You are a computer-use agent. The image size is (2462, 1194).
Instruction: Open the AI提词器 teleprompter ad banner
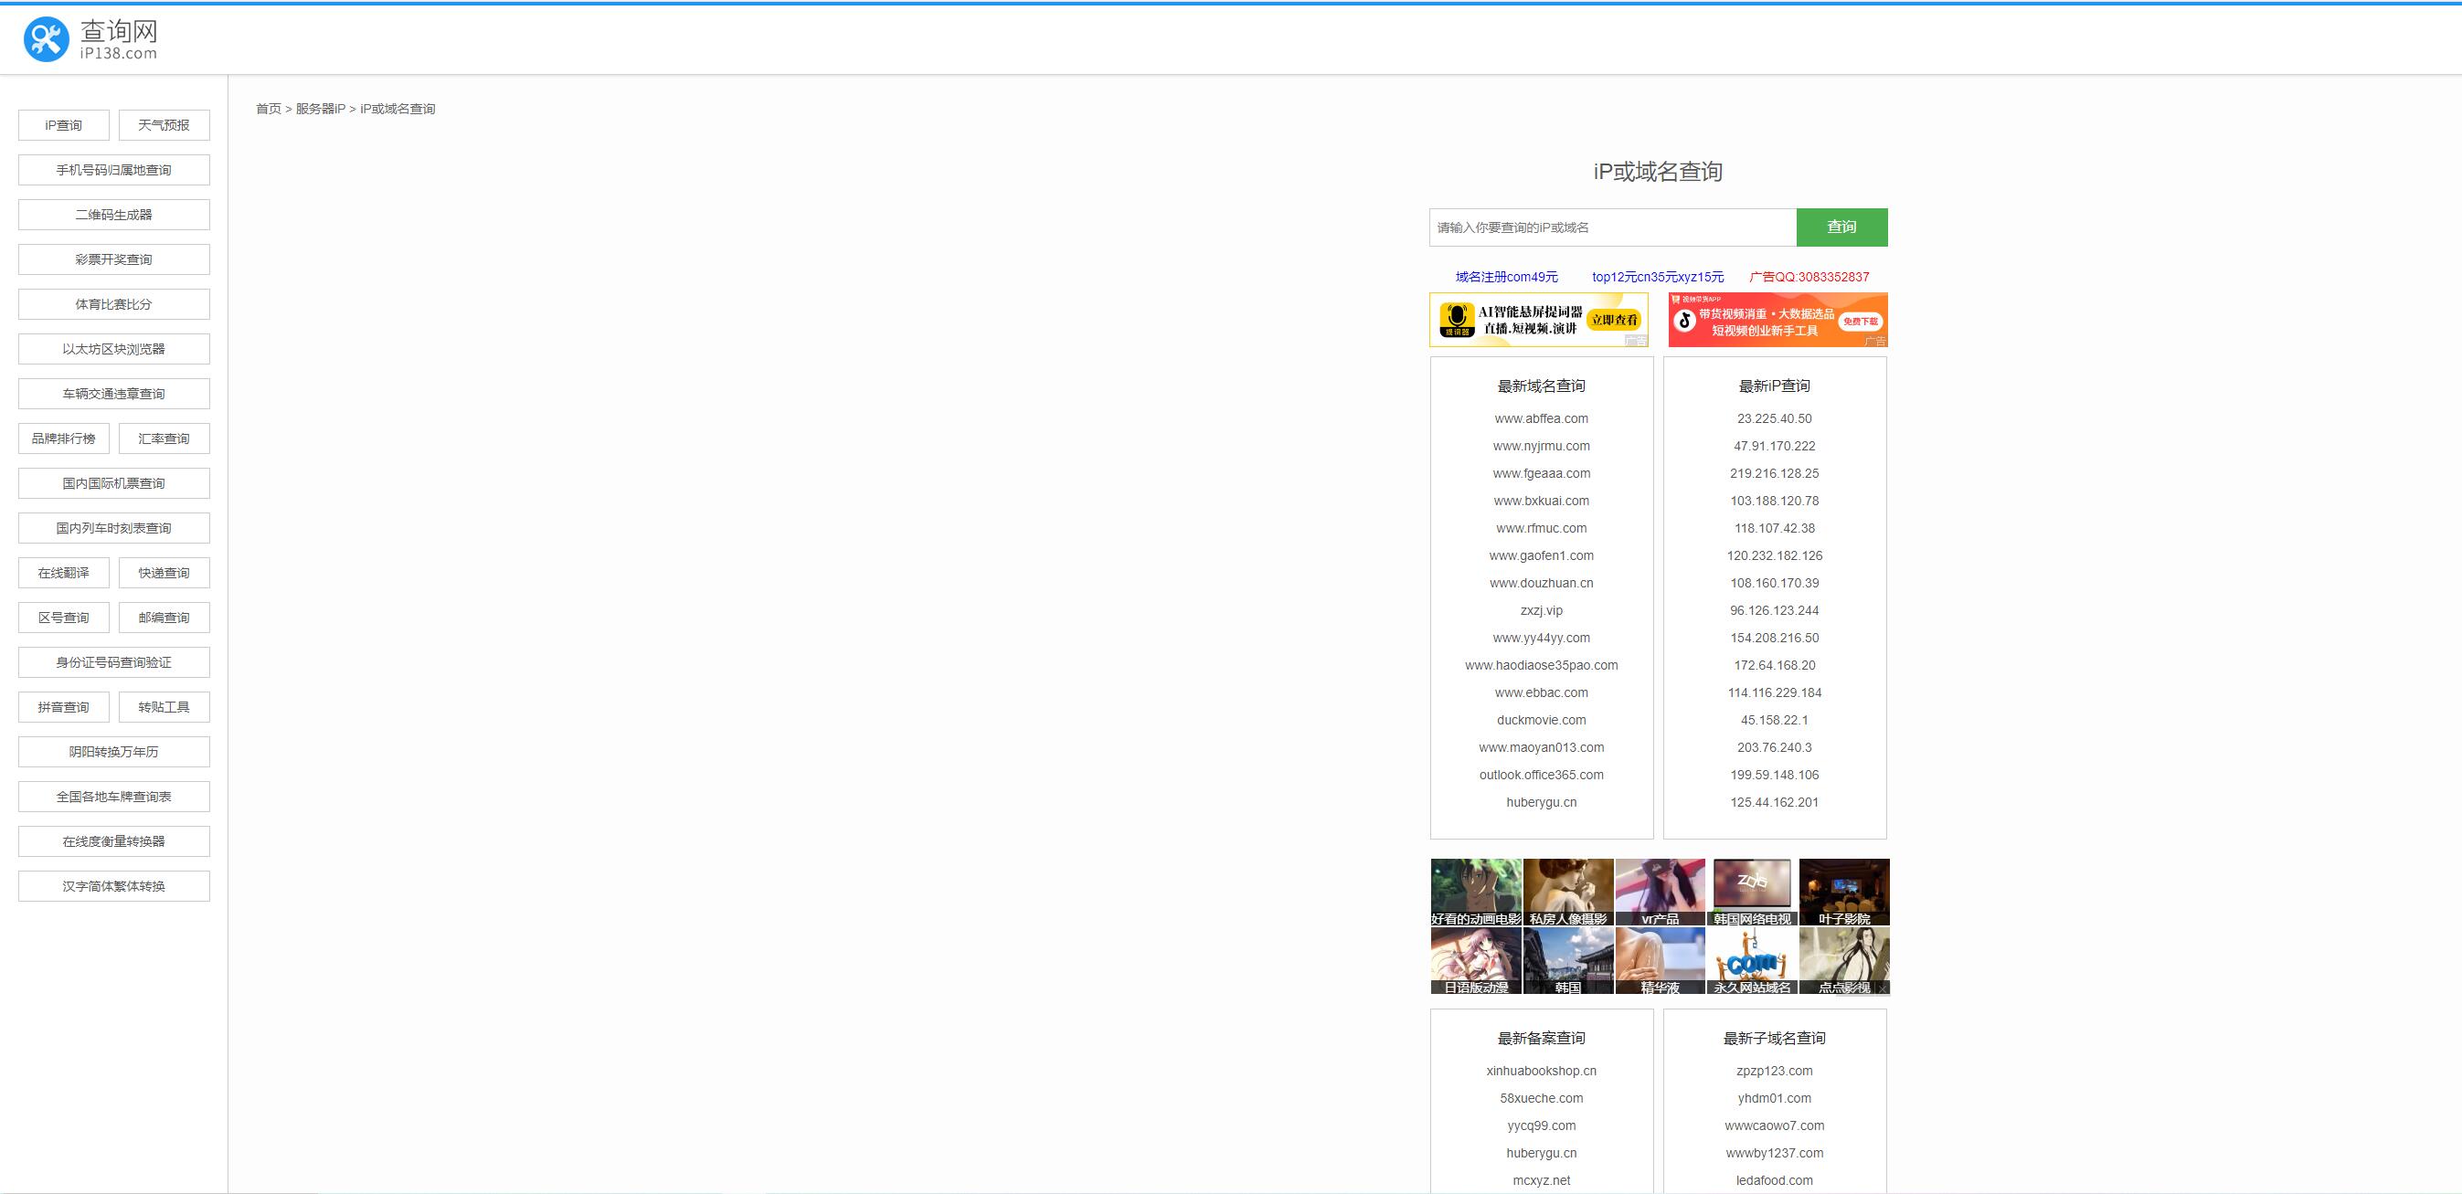click(x=1539, y=320)
